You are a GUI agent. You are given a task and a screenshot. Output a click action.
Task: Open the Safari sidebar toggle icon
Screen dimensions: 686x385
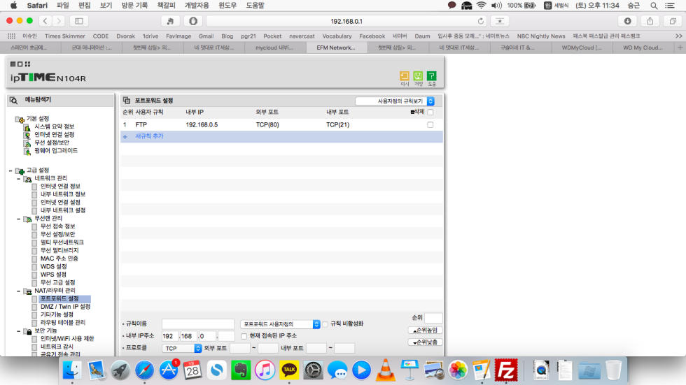(78, 21)
